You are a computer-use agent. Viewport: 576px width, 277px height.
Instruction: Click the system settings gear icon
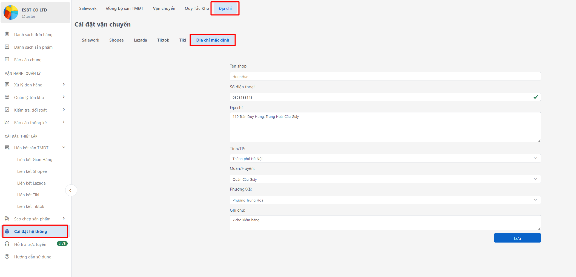(x=7, y=231)
